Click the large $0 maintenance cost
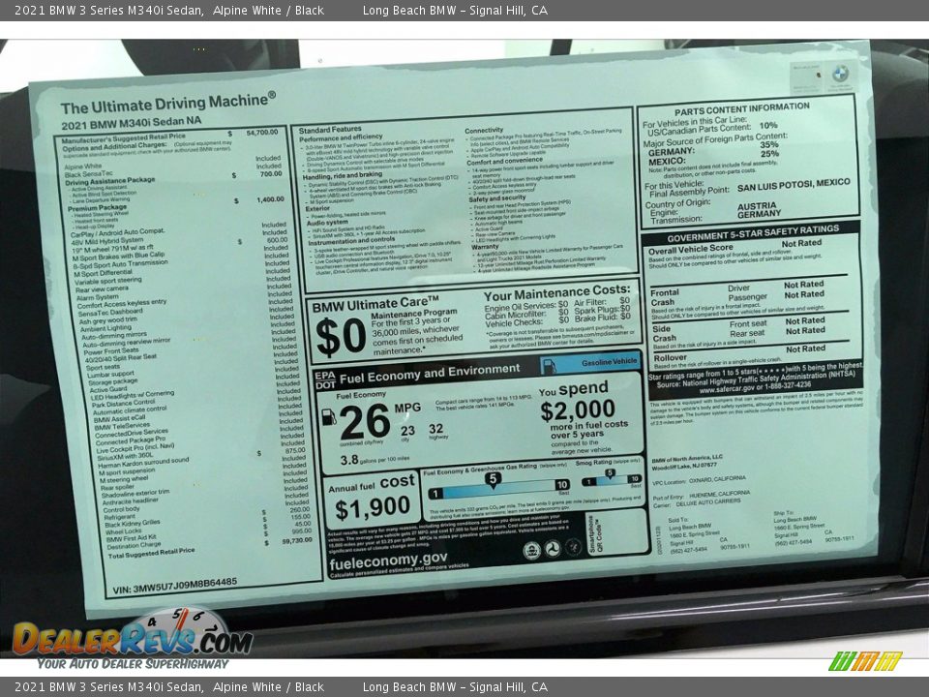This screenshot has width=929, height=697. [341, 337]
